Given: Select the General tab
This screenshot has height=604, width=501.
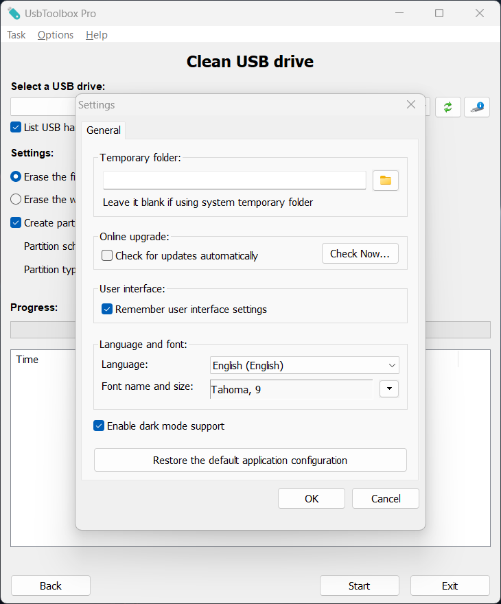Looking at the screenshot, I should coord(104,130).
